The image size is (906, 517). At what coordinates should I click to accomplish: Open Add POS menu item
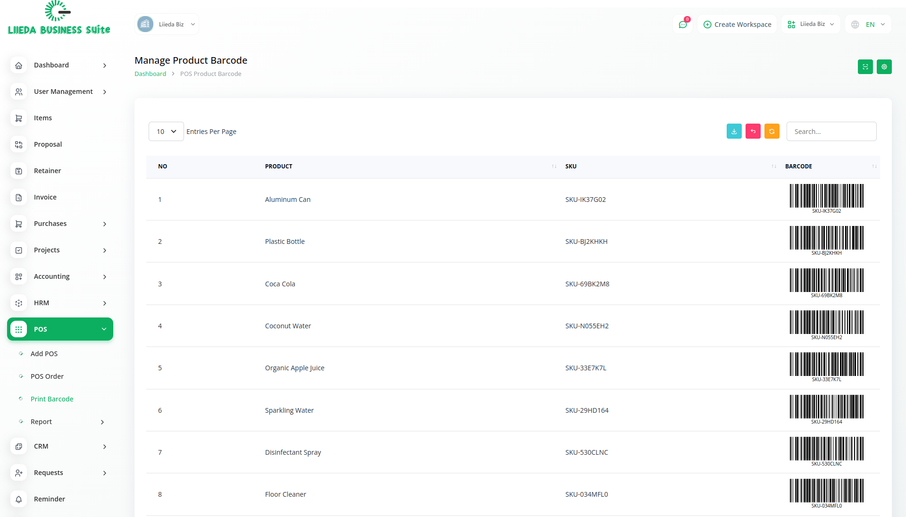(x=44, y=354)
